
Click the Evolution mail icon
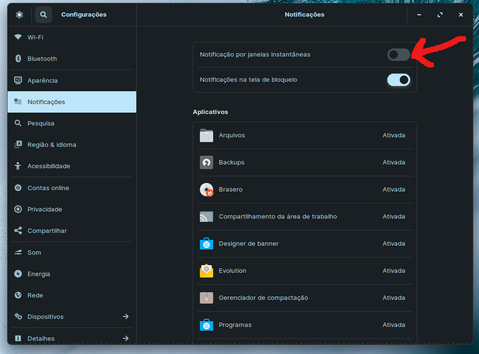[x=207, y=271]
